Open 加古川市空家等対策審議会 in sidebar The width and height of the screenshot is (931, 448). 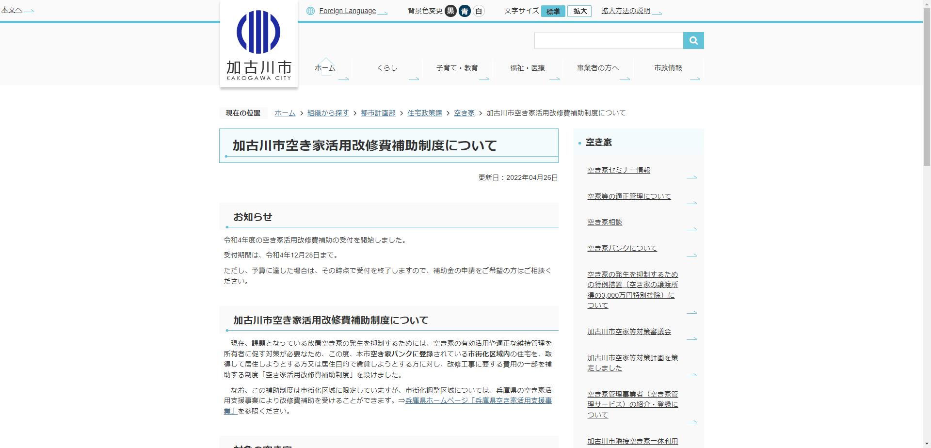pyautogui.click(x=629, y=332)
